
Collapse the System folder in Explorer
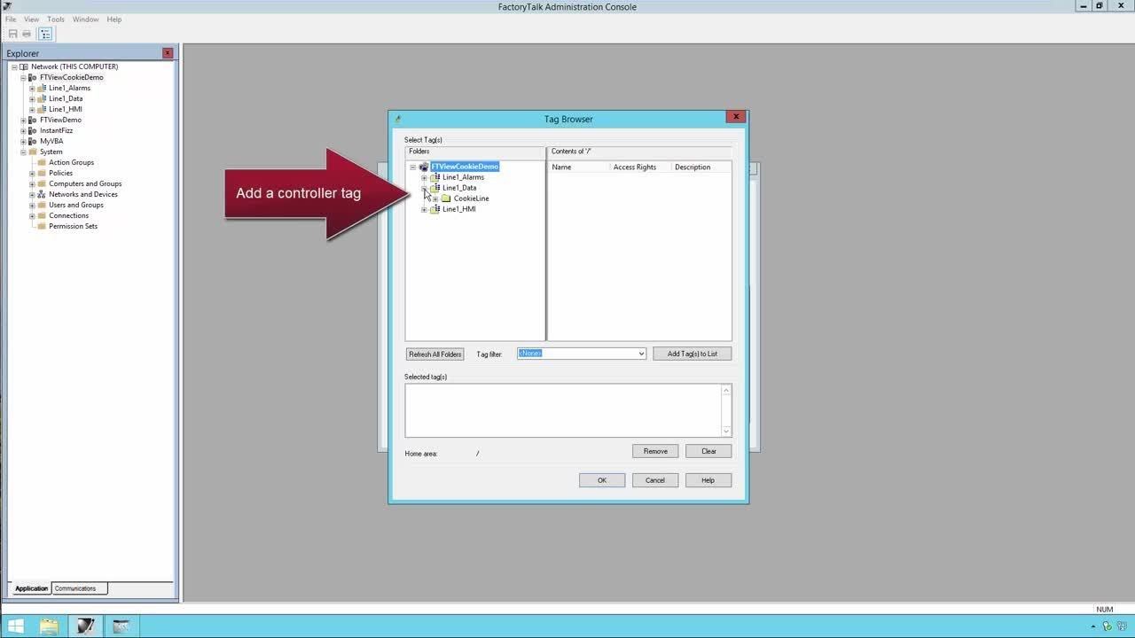click(23, 152)
